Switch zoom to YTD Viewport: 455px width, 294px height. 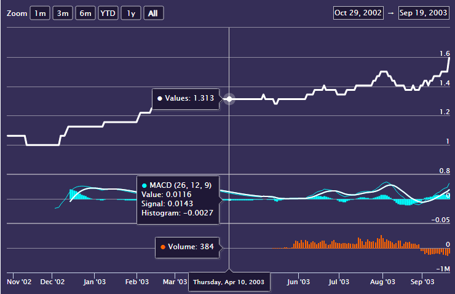pos(108,14)
